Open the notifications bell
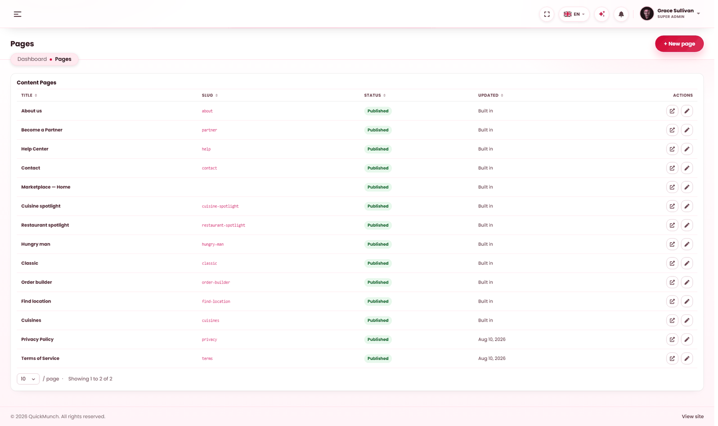This screenshot has width=718, height=426. click(x=621, y=14)
